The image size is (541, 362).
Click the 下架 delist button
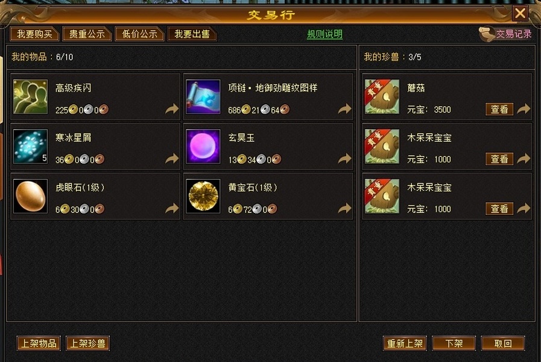(454, 343)
